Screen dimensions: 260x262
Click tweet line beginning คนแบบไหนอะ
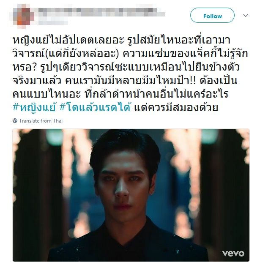coord(120,94)
